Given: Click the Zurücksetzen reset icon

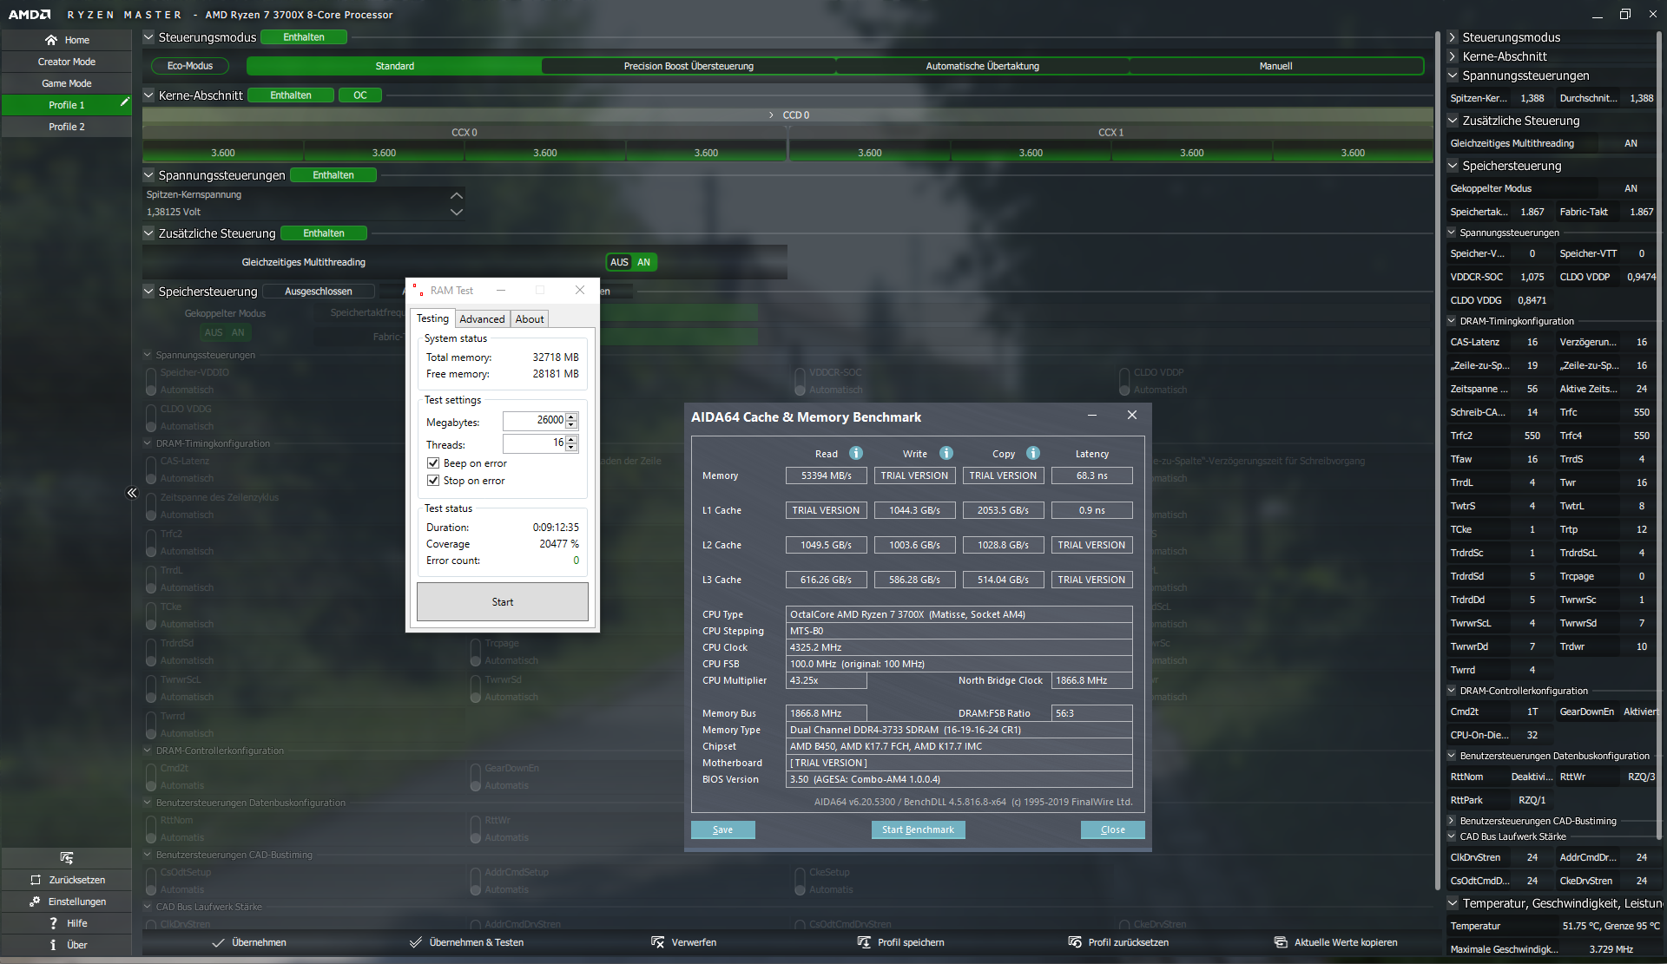Looking at the screenshot, I should [36, 880].
